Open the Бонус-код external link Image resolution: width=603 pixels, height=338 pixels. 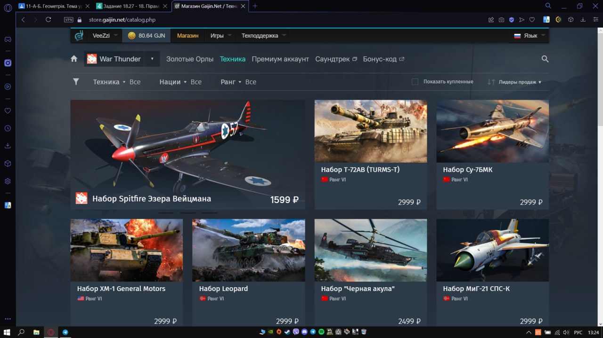pos(383,59)
